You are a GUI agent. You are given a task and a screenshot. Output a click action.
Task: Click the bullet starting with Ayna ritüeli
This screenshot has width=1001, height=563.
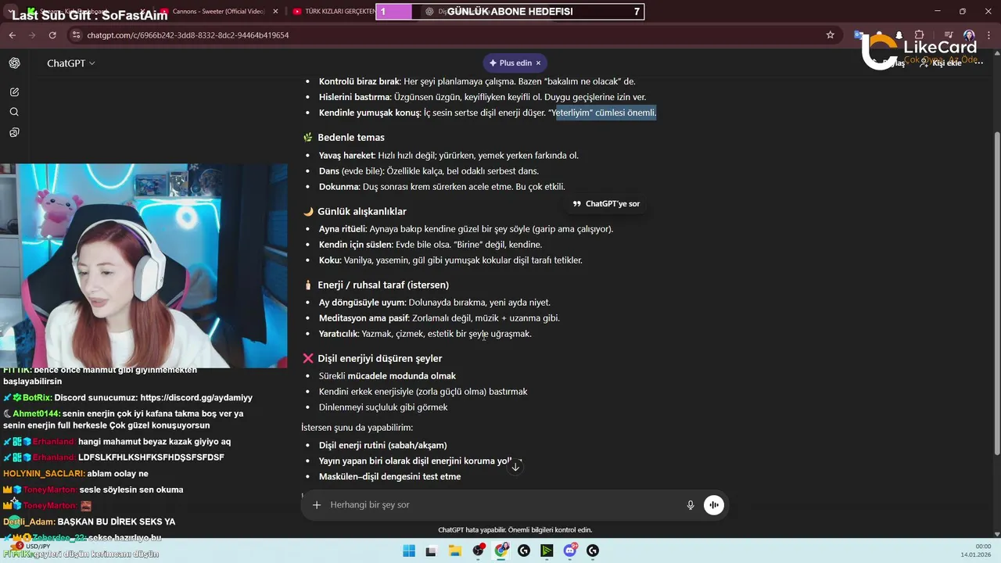point(466,229)
